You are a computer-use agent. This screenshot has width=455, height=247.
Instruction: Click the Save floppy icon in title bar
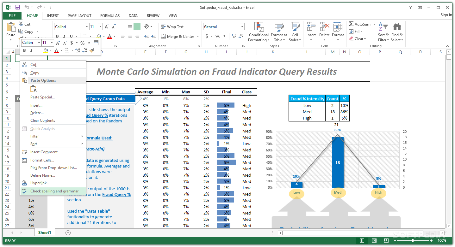(x=18, y=7)
